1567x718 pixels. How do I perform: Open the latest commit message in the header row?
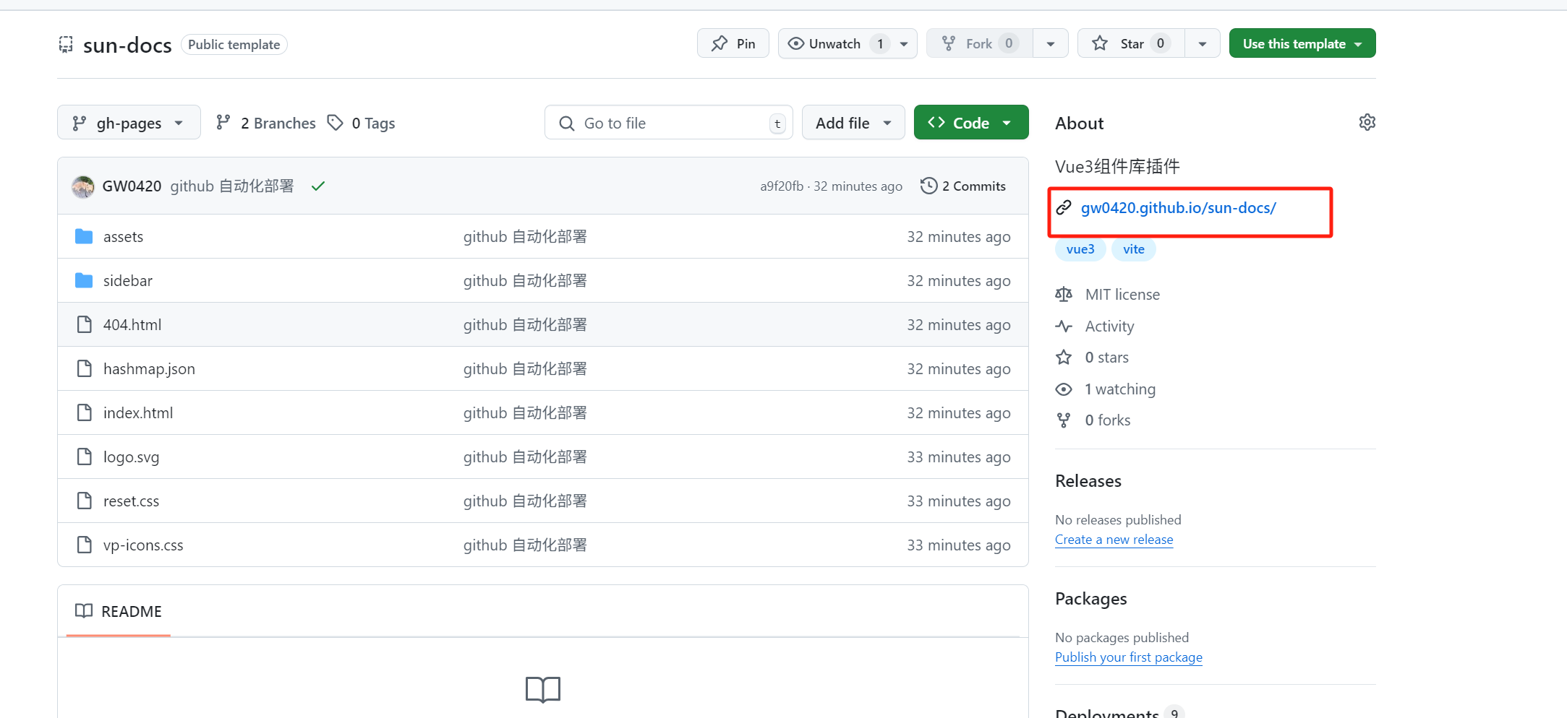[232, 186]
